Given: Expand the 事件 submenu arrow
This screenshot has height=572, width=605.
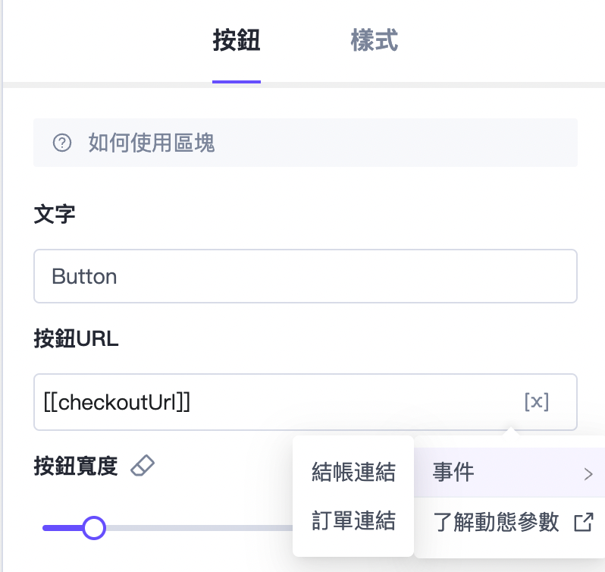Looking at the screenshot, I should (x=588, y=474).
